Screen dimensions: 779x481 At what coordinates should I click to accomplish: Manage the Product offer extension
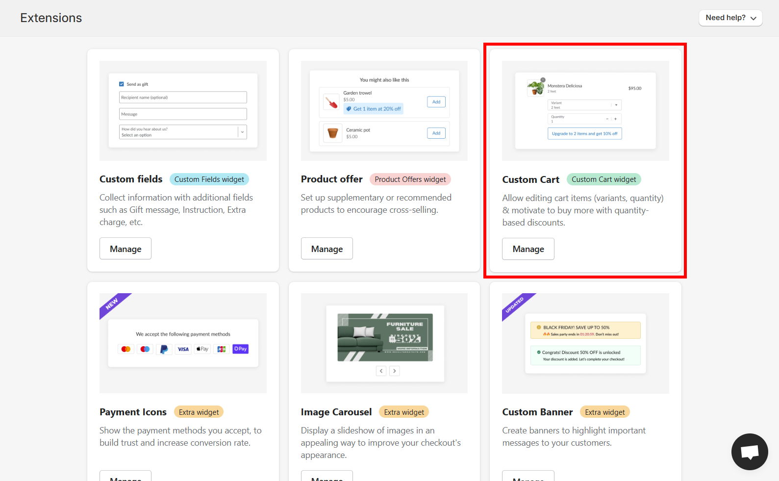(327, 249)
